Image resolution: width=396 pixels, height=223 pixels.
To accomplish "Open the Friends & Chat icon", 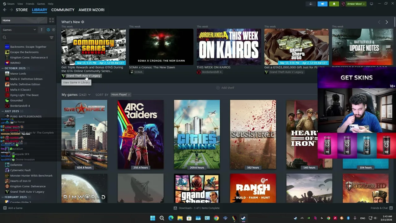I will (x=391, y=208).
